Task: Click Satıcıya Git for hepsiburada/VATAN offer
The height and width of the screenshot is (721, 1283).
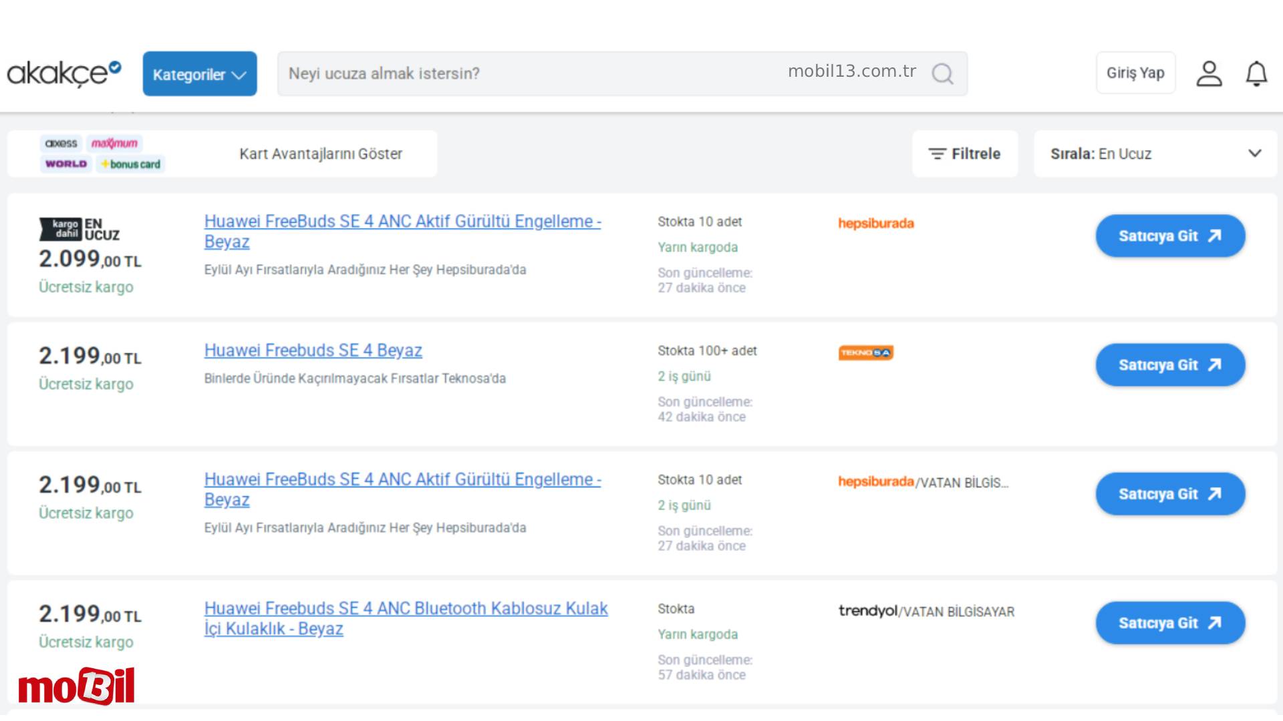Action: 1170,494
